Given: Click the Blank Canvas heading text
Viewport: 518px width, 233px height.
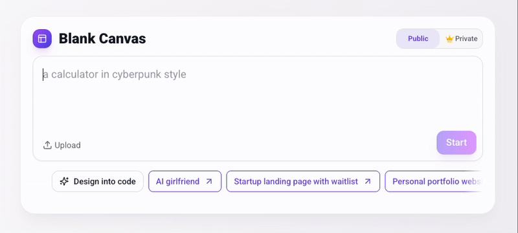Looking at the screenshot, I should (x=102, y=39).
